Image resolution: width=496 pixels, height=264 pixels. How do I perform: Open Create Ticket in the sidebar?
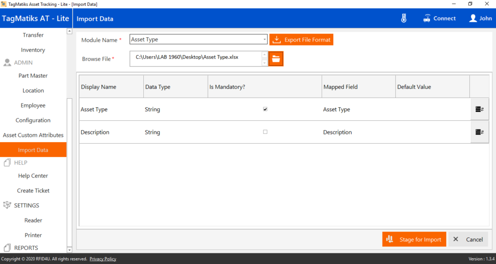(x=33, y=191)
